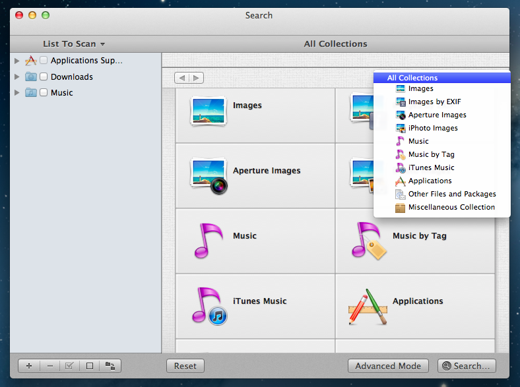Expand the Music folder disclosure triangle
Viewport: 520px width, 387px height.
click(17, 92)
